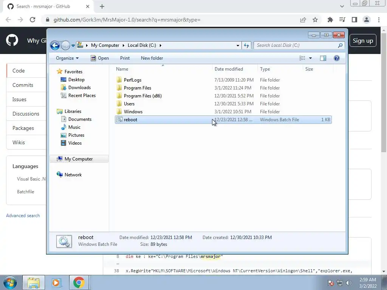Click Open in Explorer toolbar
Image resolution: width=387 pixels, height=290 pixels.
pyautogui.click(x=100, y=58)
